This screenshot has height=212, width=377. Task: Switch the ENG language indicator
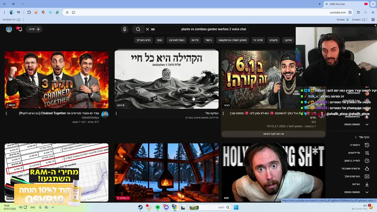tap(33, 207)
